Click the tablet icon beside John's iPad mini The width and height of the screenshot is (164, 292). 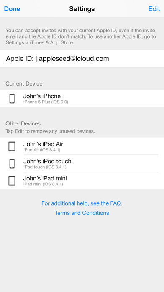point(12,181)
